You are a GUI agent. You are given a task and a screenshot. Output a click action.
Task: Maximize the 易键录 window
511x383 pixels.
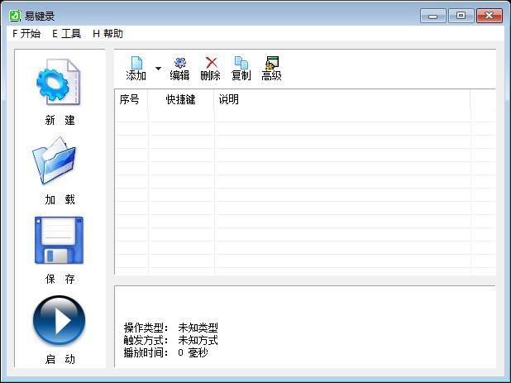[461, 16]
